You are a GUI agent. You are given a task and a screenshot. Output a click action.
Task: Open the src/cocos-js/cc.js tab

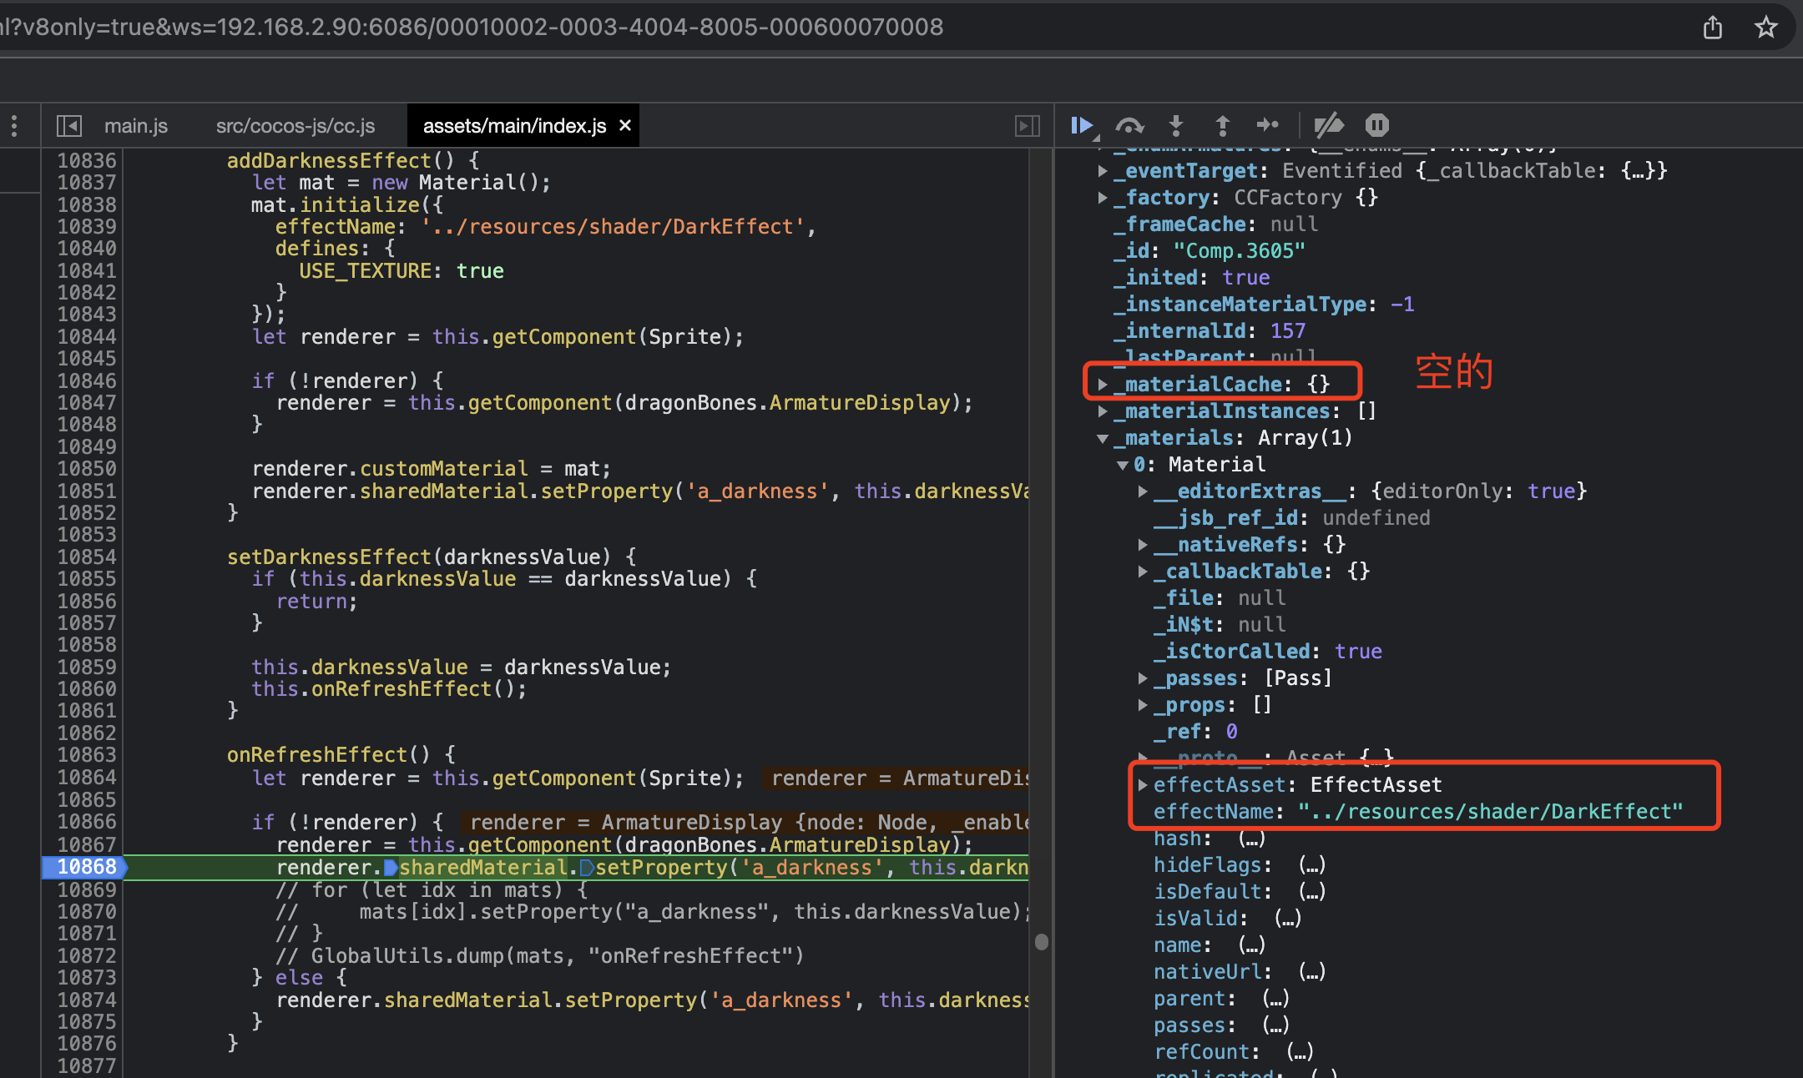(295, 126)
